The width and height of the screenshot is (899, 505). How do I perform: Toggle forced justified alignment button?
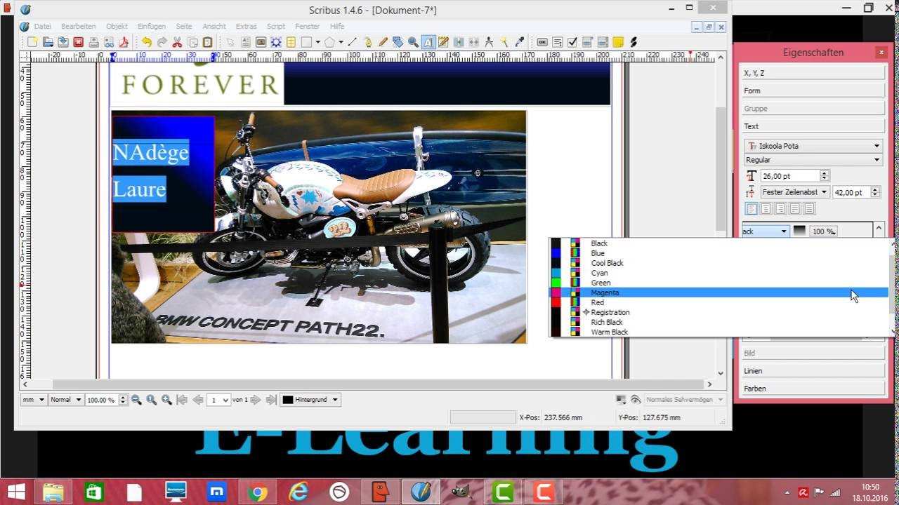[809, 209]
